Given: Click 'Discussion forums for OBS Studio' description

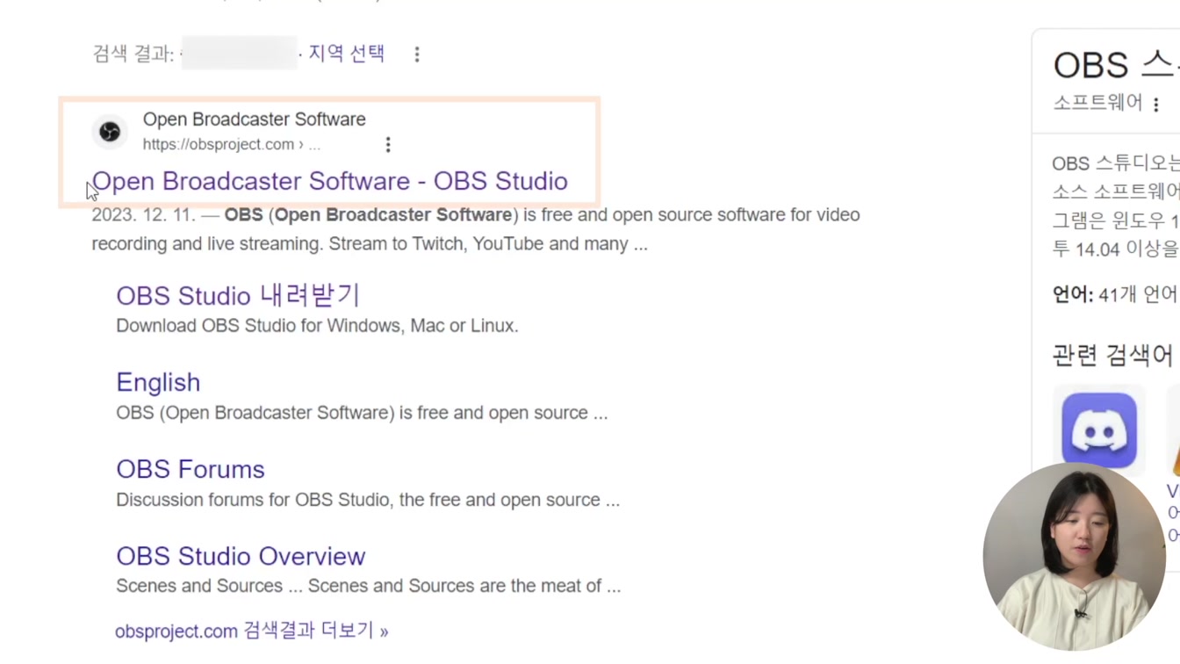Looking at the screenshot, I should [x=368, y=500].
